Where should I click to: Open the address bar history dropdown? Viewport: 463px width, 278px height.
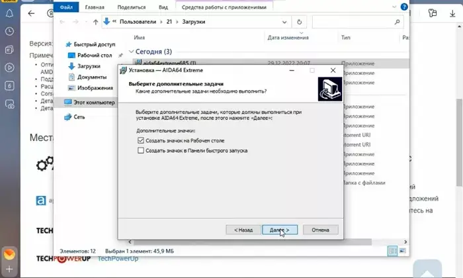(292, 22)
